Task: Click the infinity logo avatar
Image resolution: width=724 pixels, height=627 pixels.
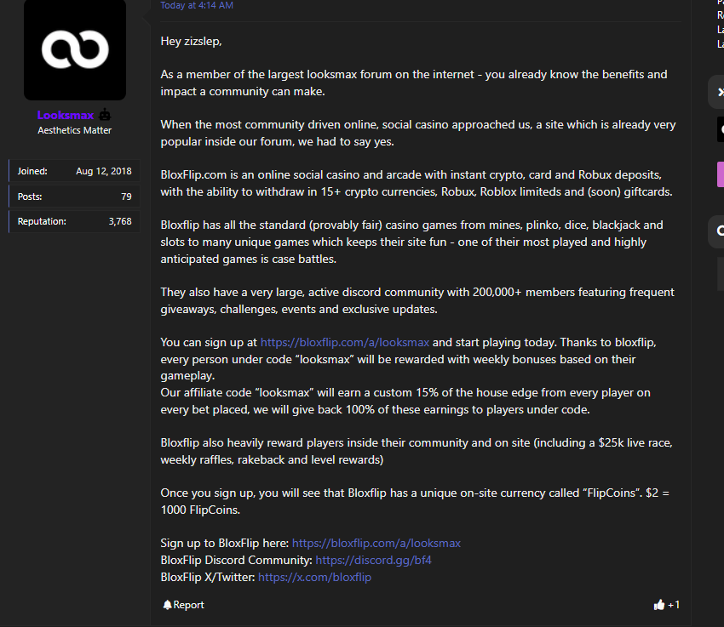Action: pos(75,49)
